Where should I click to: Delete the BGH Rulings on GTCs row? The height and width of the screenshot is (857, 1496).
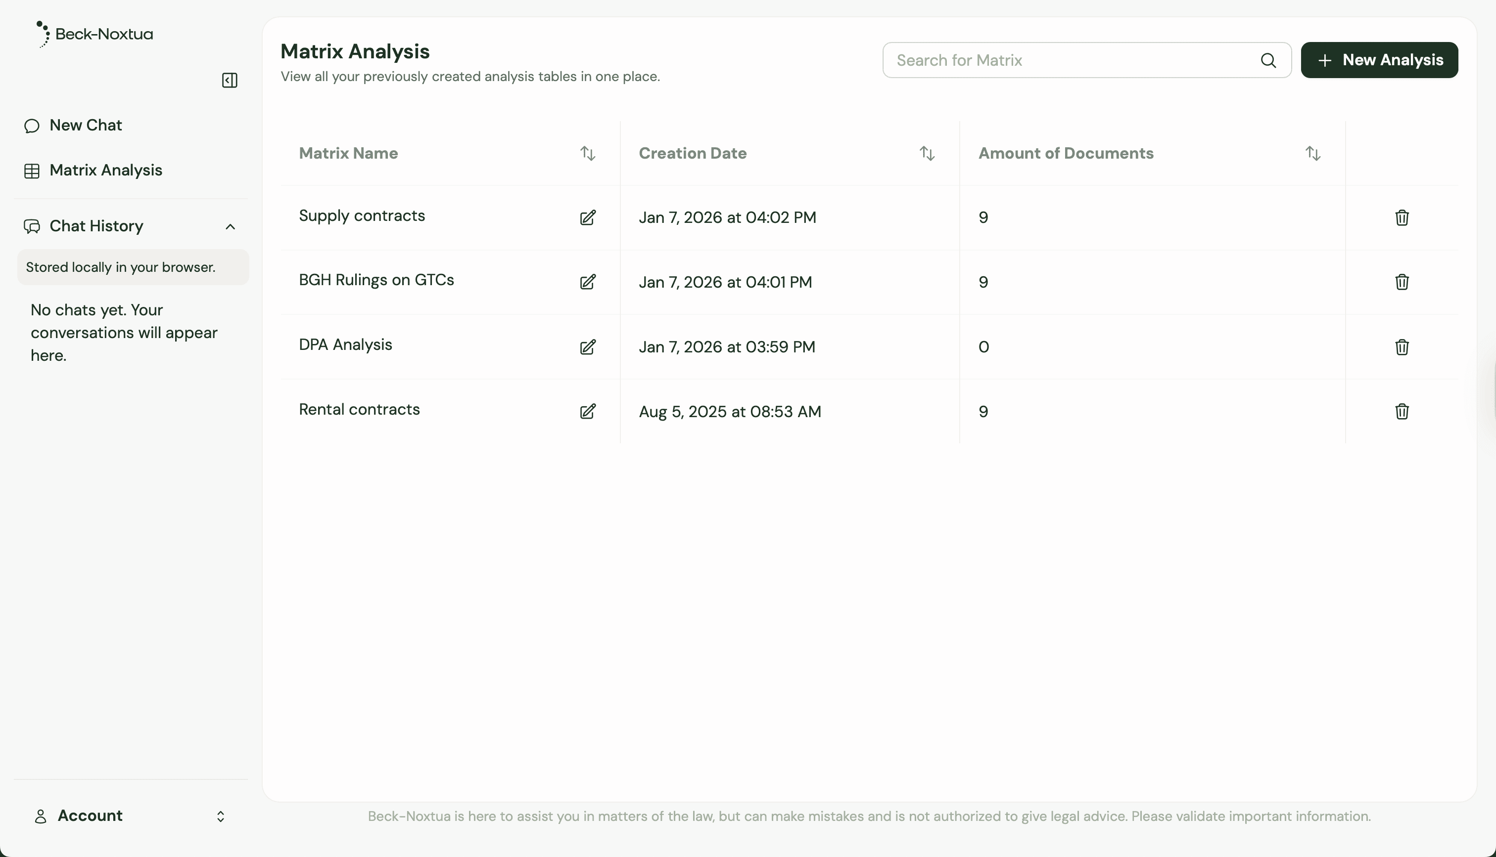[x=1401, y=282]
